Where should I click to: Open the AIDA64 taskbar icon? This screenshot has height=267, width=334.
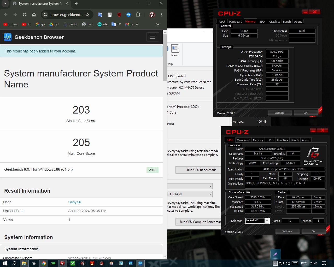pos(73,263)
